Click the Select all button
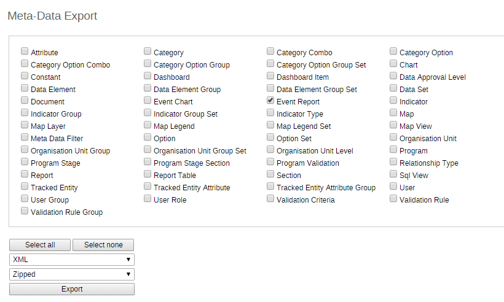Image resolution: width=504 pixels, height=302 pixels. (x=40, y=245)
